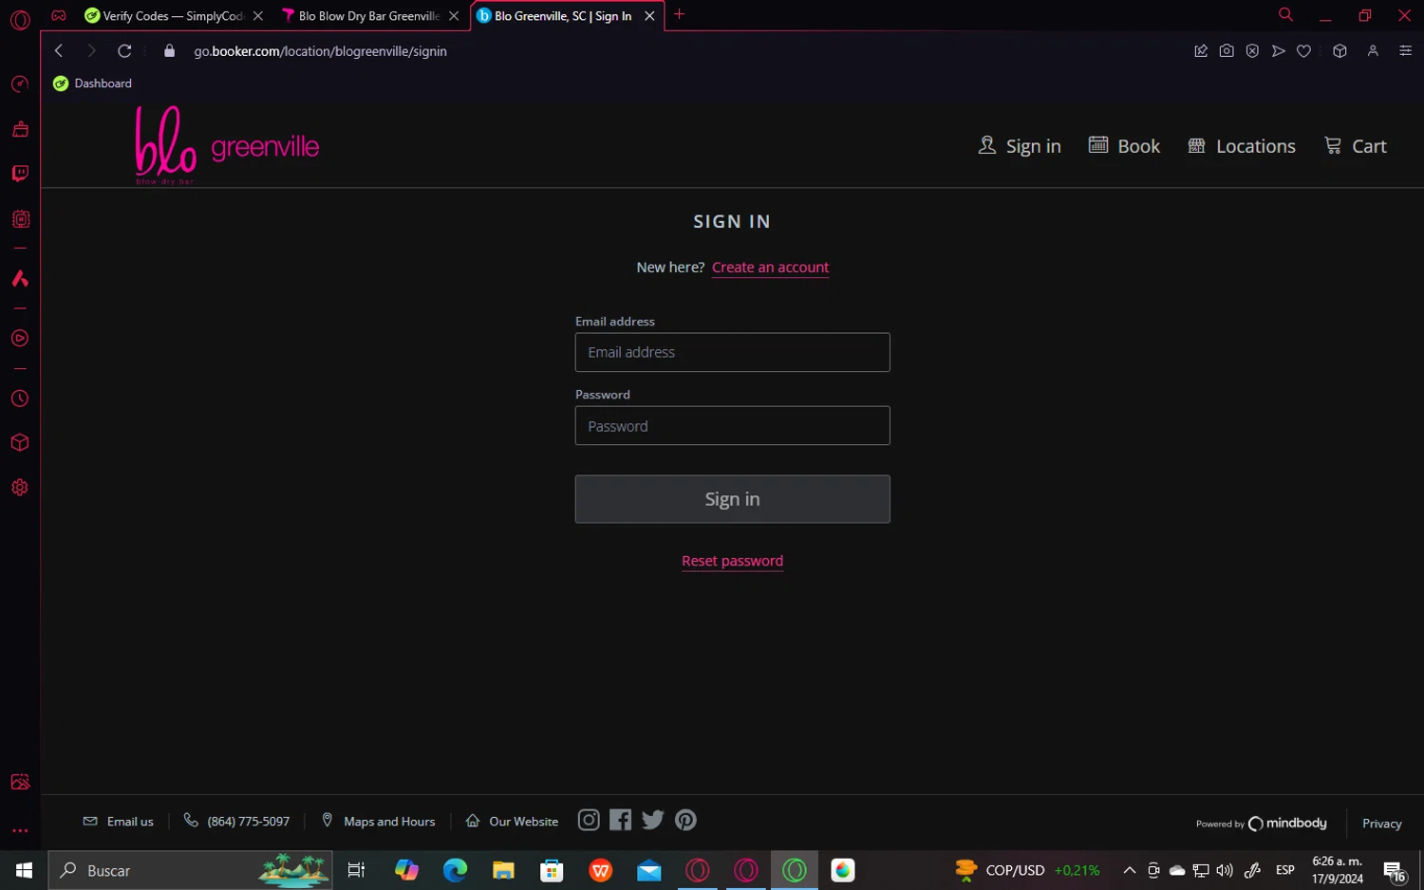Viewport: 1424px width, 890px height.
Task: Click the Powered by mindbody logo
Action: 1261,824
